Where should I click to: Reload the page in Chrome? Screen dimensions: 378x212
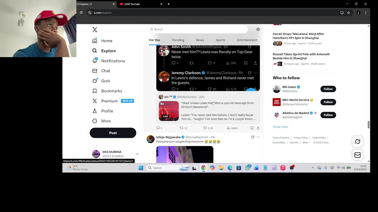pyautogui.click(x=81, y=13)
